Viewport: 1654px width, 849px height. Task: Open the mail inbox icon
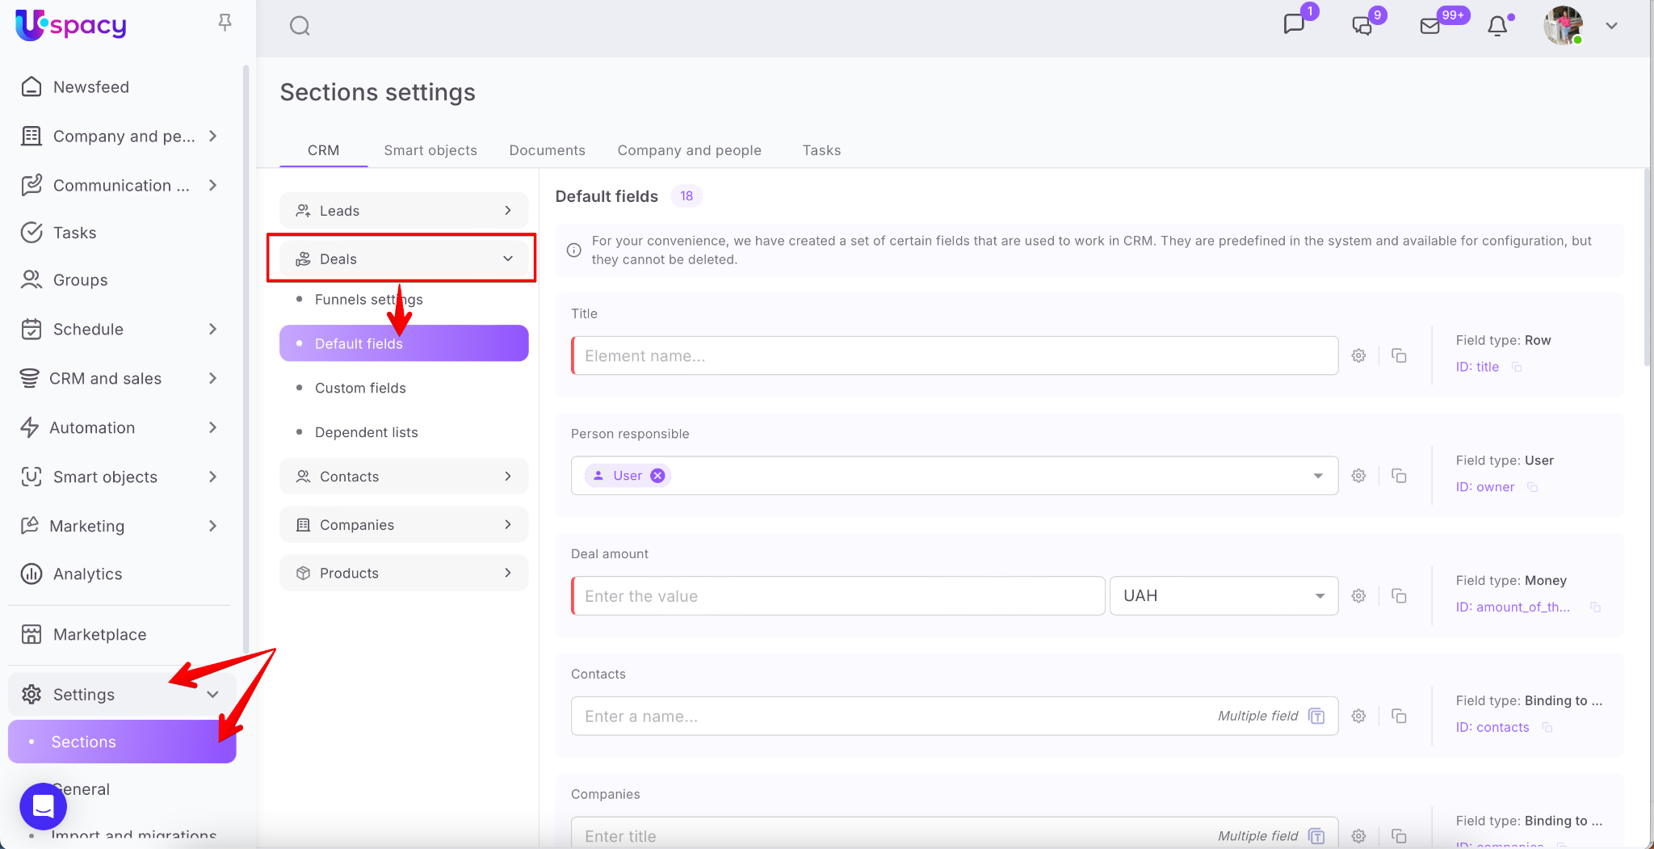click(x=1429, y=26)
